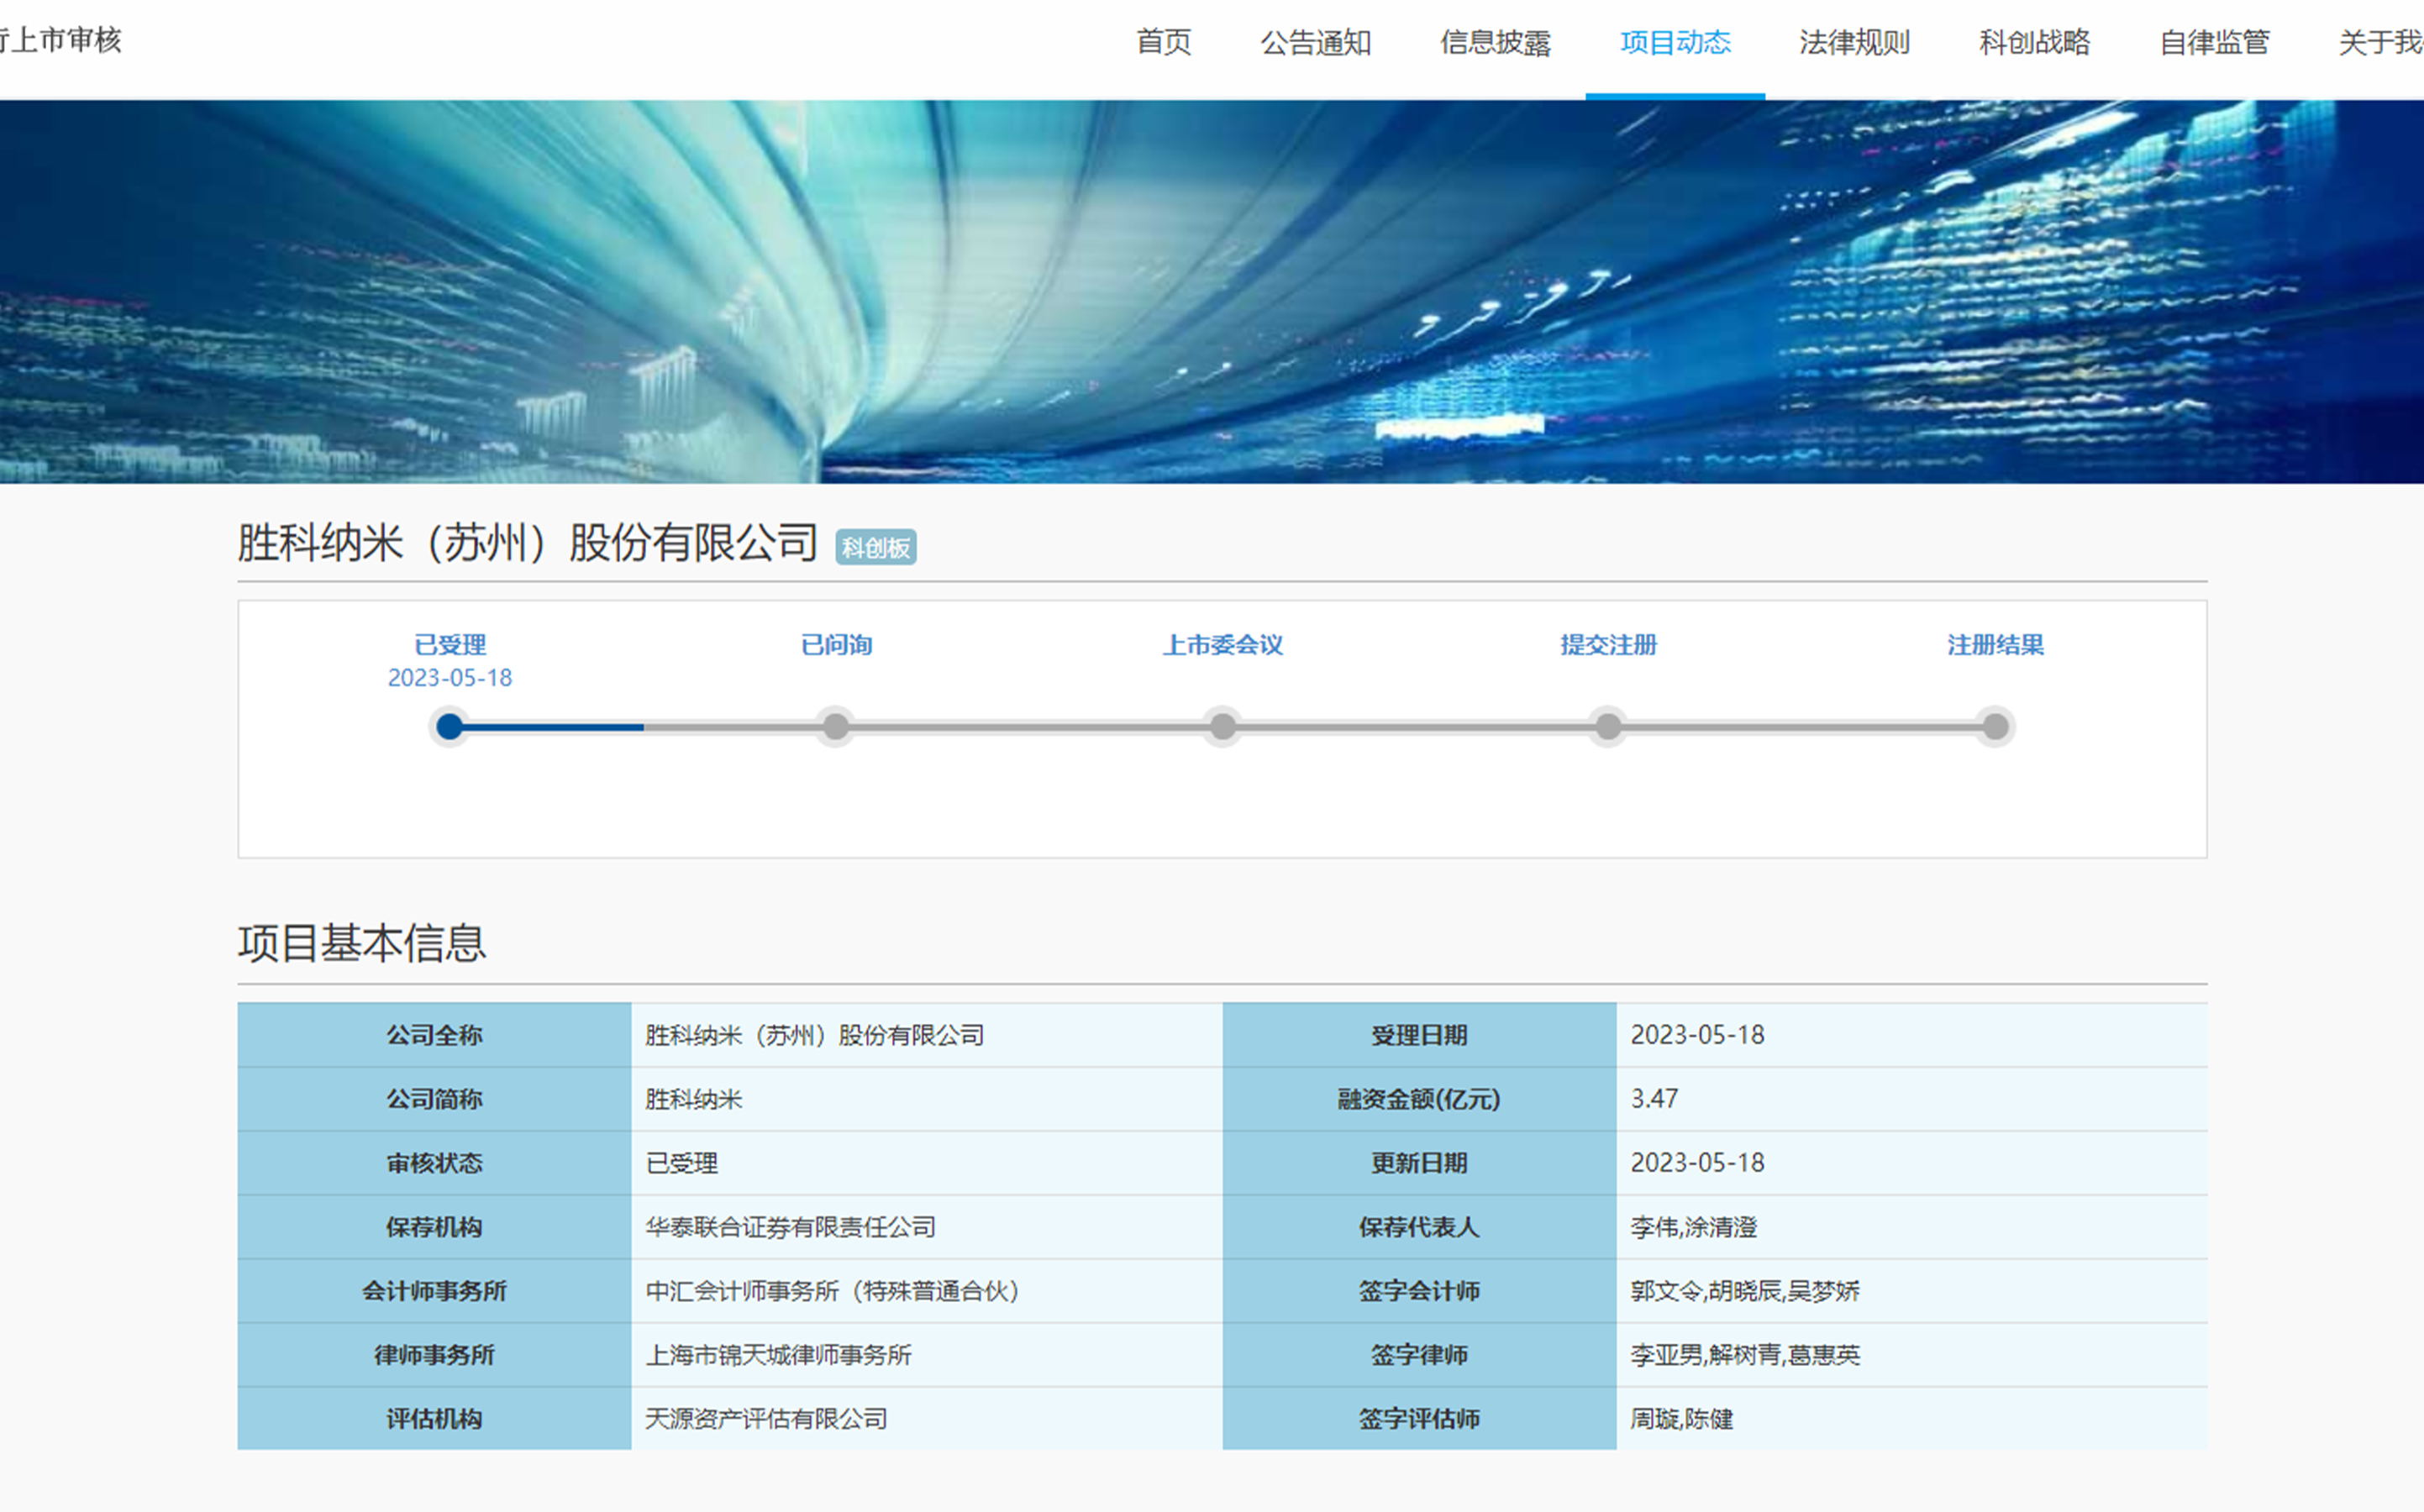The width and height of the screenshot is (2424, 1512).
Task: Click the company title heading 胜科纳米（苏州）股份有限公司
Action: click(x=528, y=543)
